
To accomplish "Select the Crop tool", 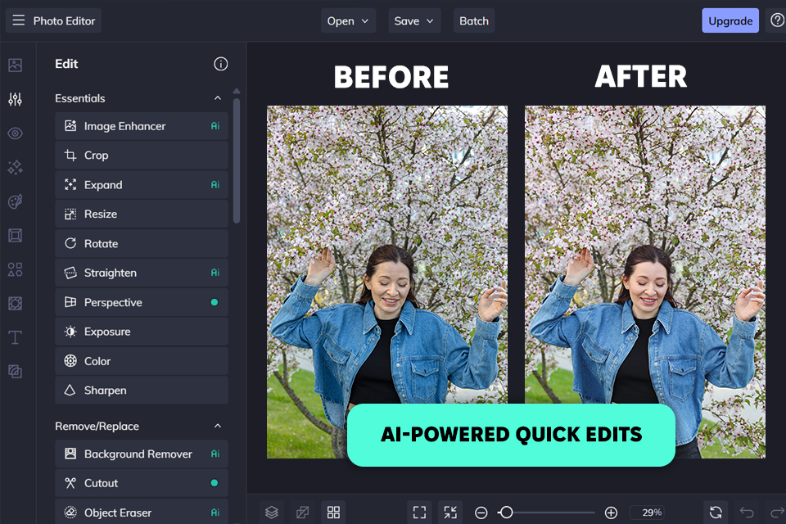I will (x=142, y=155).
